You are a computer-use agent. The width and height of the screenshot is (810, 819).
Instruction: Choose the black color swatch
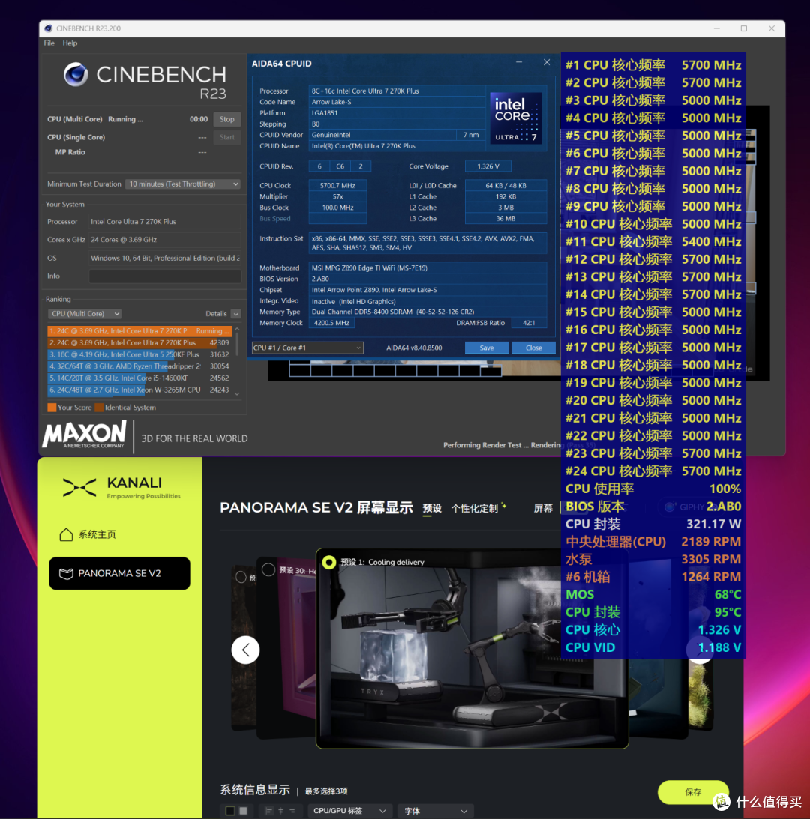(x=229, y=811)
